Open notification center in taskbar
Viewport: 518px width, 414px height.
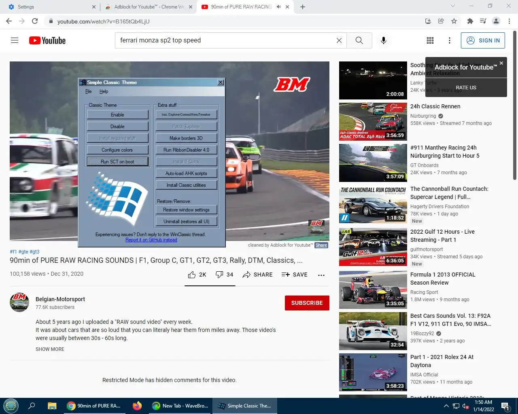click(x=505, y=406)
